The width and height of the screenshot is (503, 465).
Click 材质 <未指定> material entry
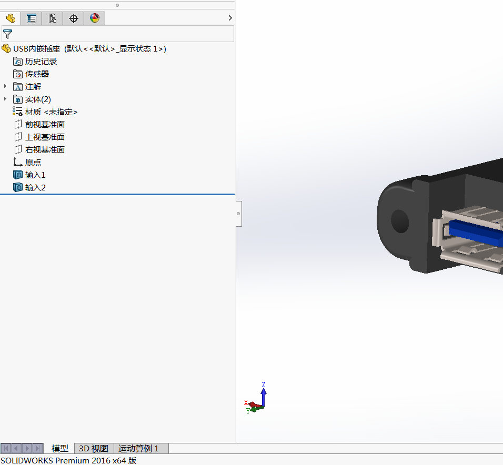[51, 112]
